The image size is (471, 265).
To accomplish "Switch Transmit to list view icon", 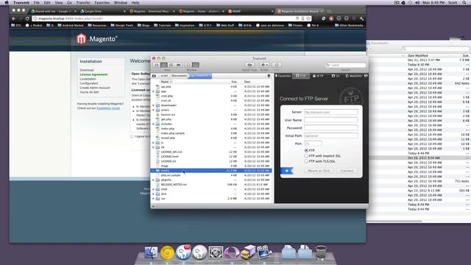I will tap(164, 65).
